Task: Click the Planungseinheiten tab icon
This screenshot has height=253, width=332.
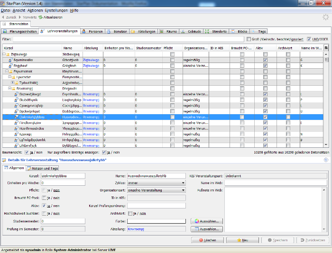Action: coord(5,32)
